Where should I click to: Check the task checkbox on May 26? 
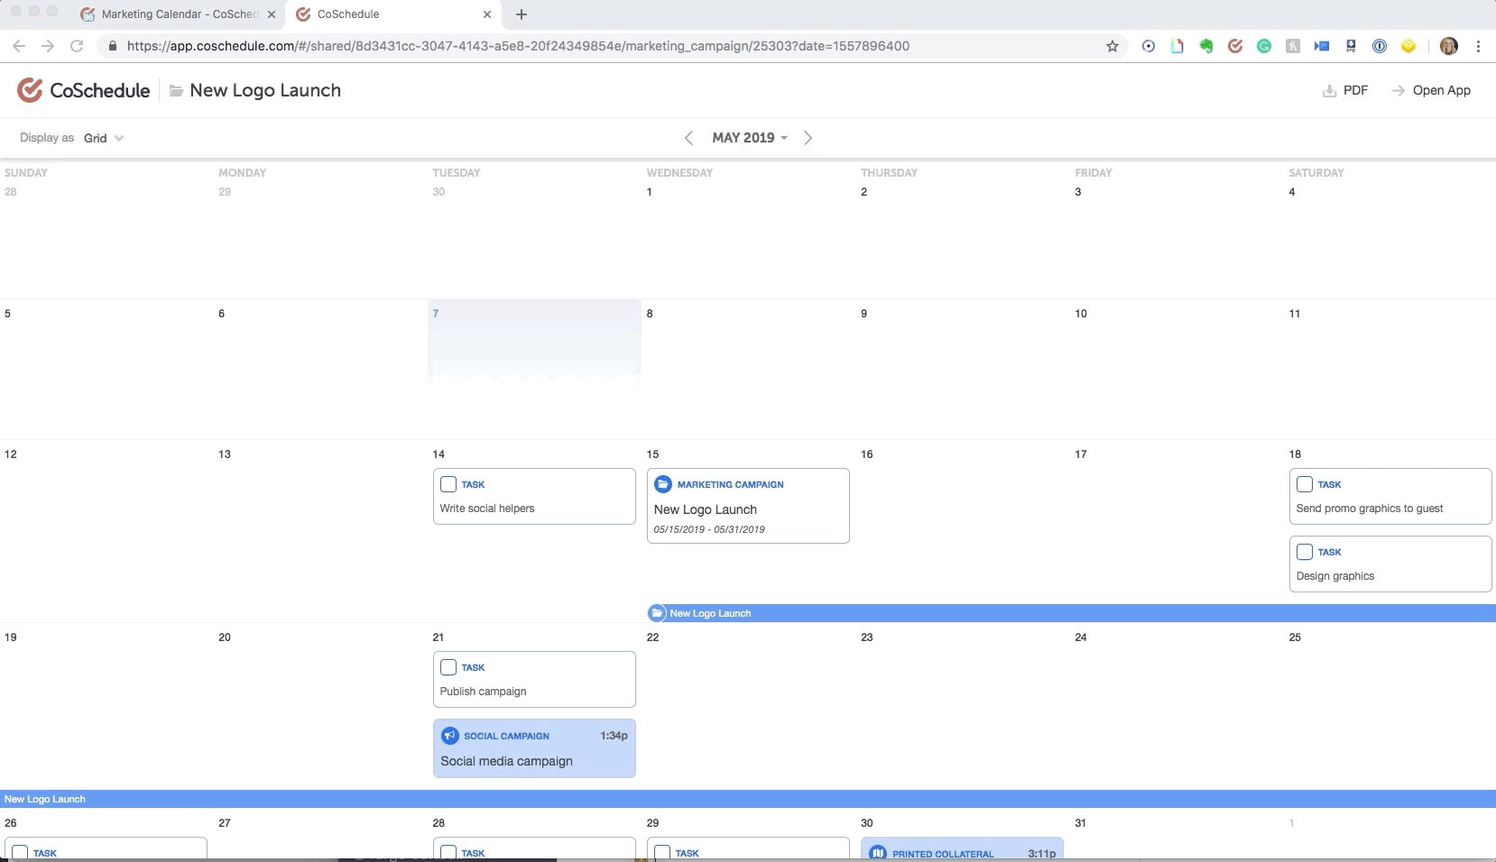[20, 853]
